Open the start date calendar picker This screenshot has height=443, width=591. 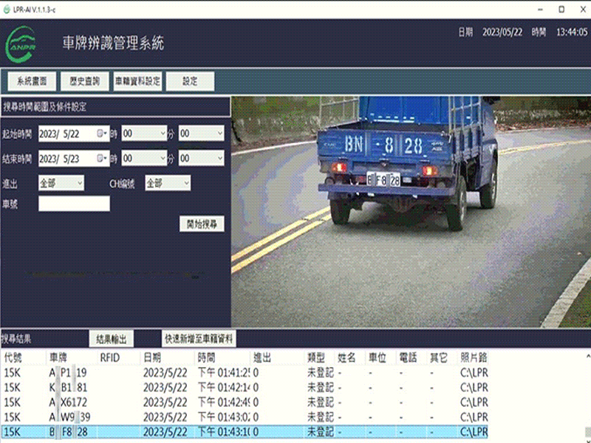tap(102, 134)
